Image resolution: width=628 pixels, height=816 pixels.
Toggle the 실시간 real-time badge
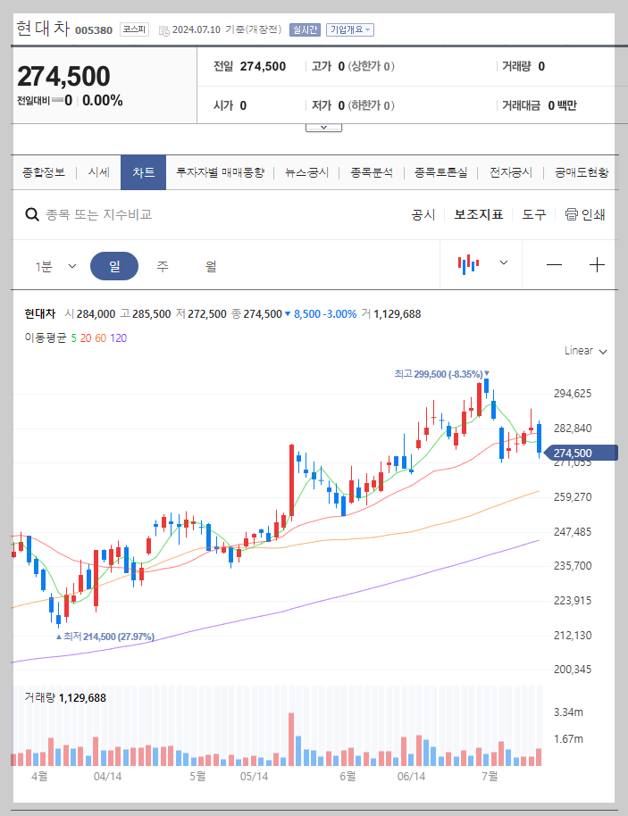305,29
